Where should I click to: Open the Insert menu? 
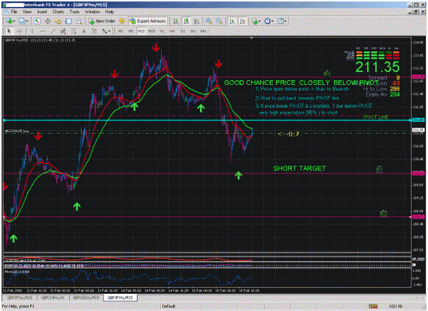pos(42,12)
